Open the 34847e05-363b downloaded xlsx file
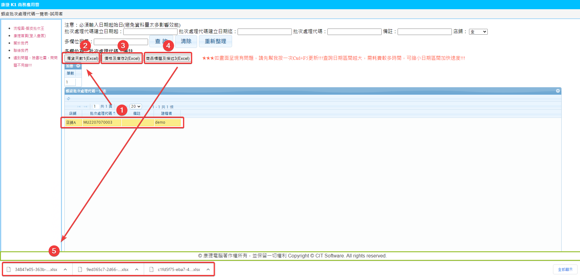The height and width of the screenshot is (278, 580). tap(36, 269)
